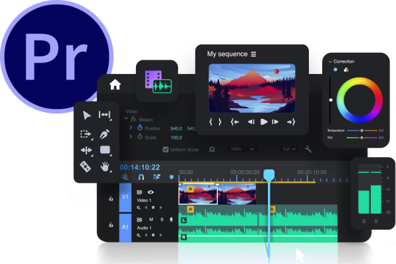
Task: Toggle the lock on track V1
Action: click(x=111, y=197)
